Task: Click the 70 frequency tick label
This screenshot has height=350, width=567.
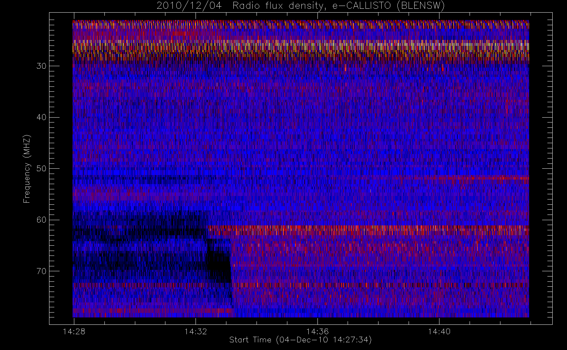Action: (41, 271)
